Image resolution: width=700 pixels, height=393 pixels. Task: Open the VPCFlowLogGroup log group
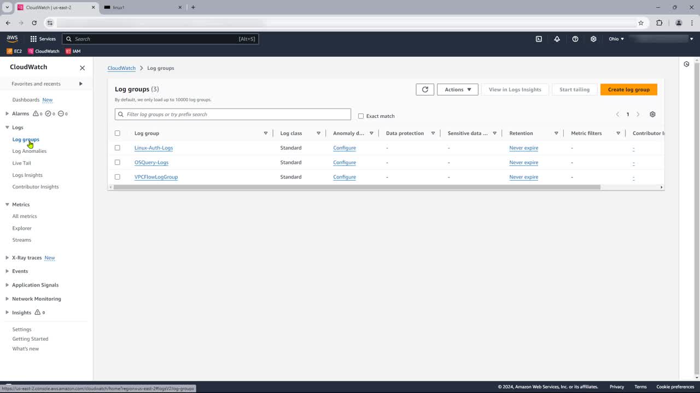click(x=156, y=177)
